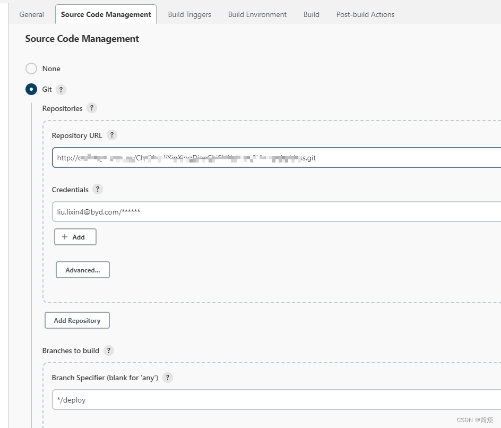501x428 pixels.
Task: Open Branch Specifier help icon
Action: pos(168,378)
